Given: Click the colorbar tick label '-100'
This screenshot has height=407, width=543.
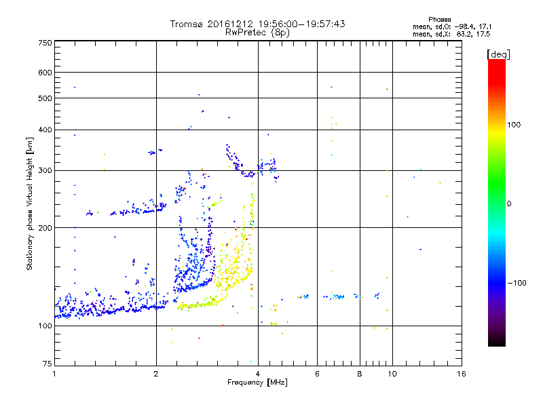Looking at the screenshot, I should click(517, 283).
